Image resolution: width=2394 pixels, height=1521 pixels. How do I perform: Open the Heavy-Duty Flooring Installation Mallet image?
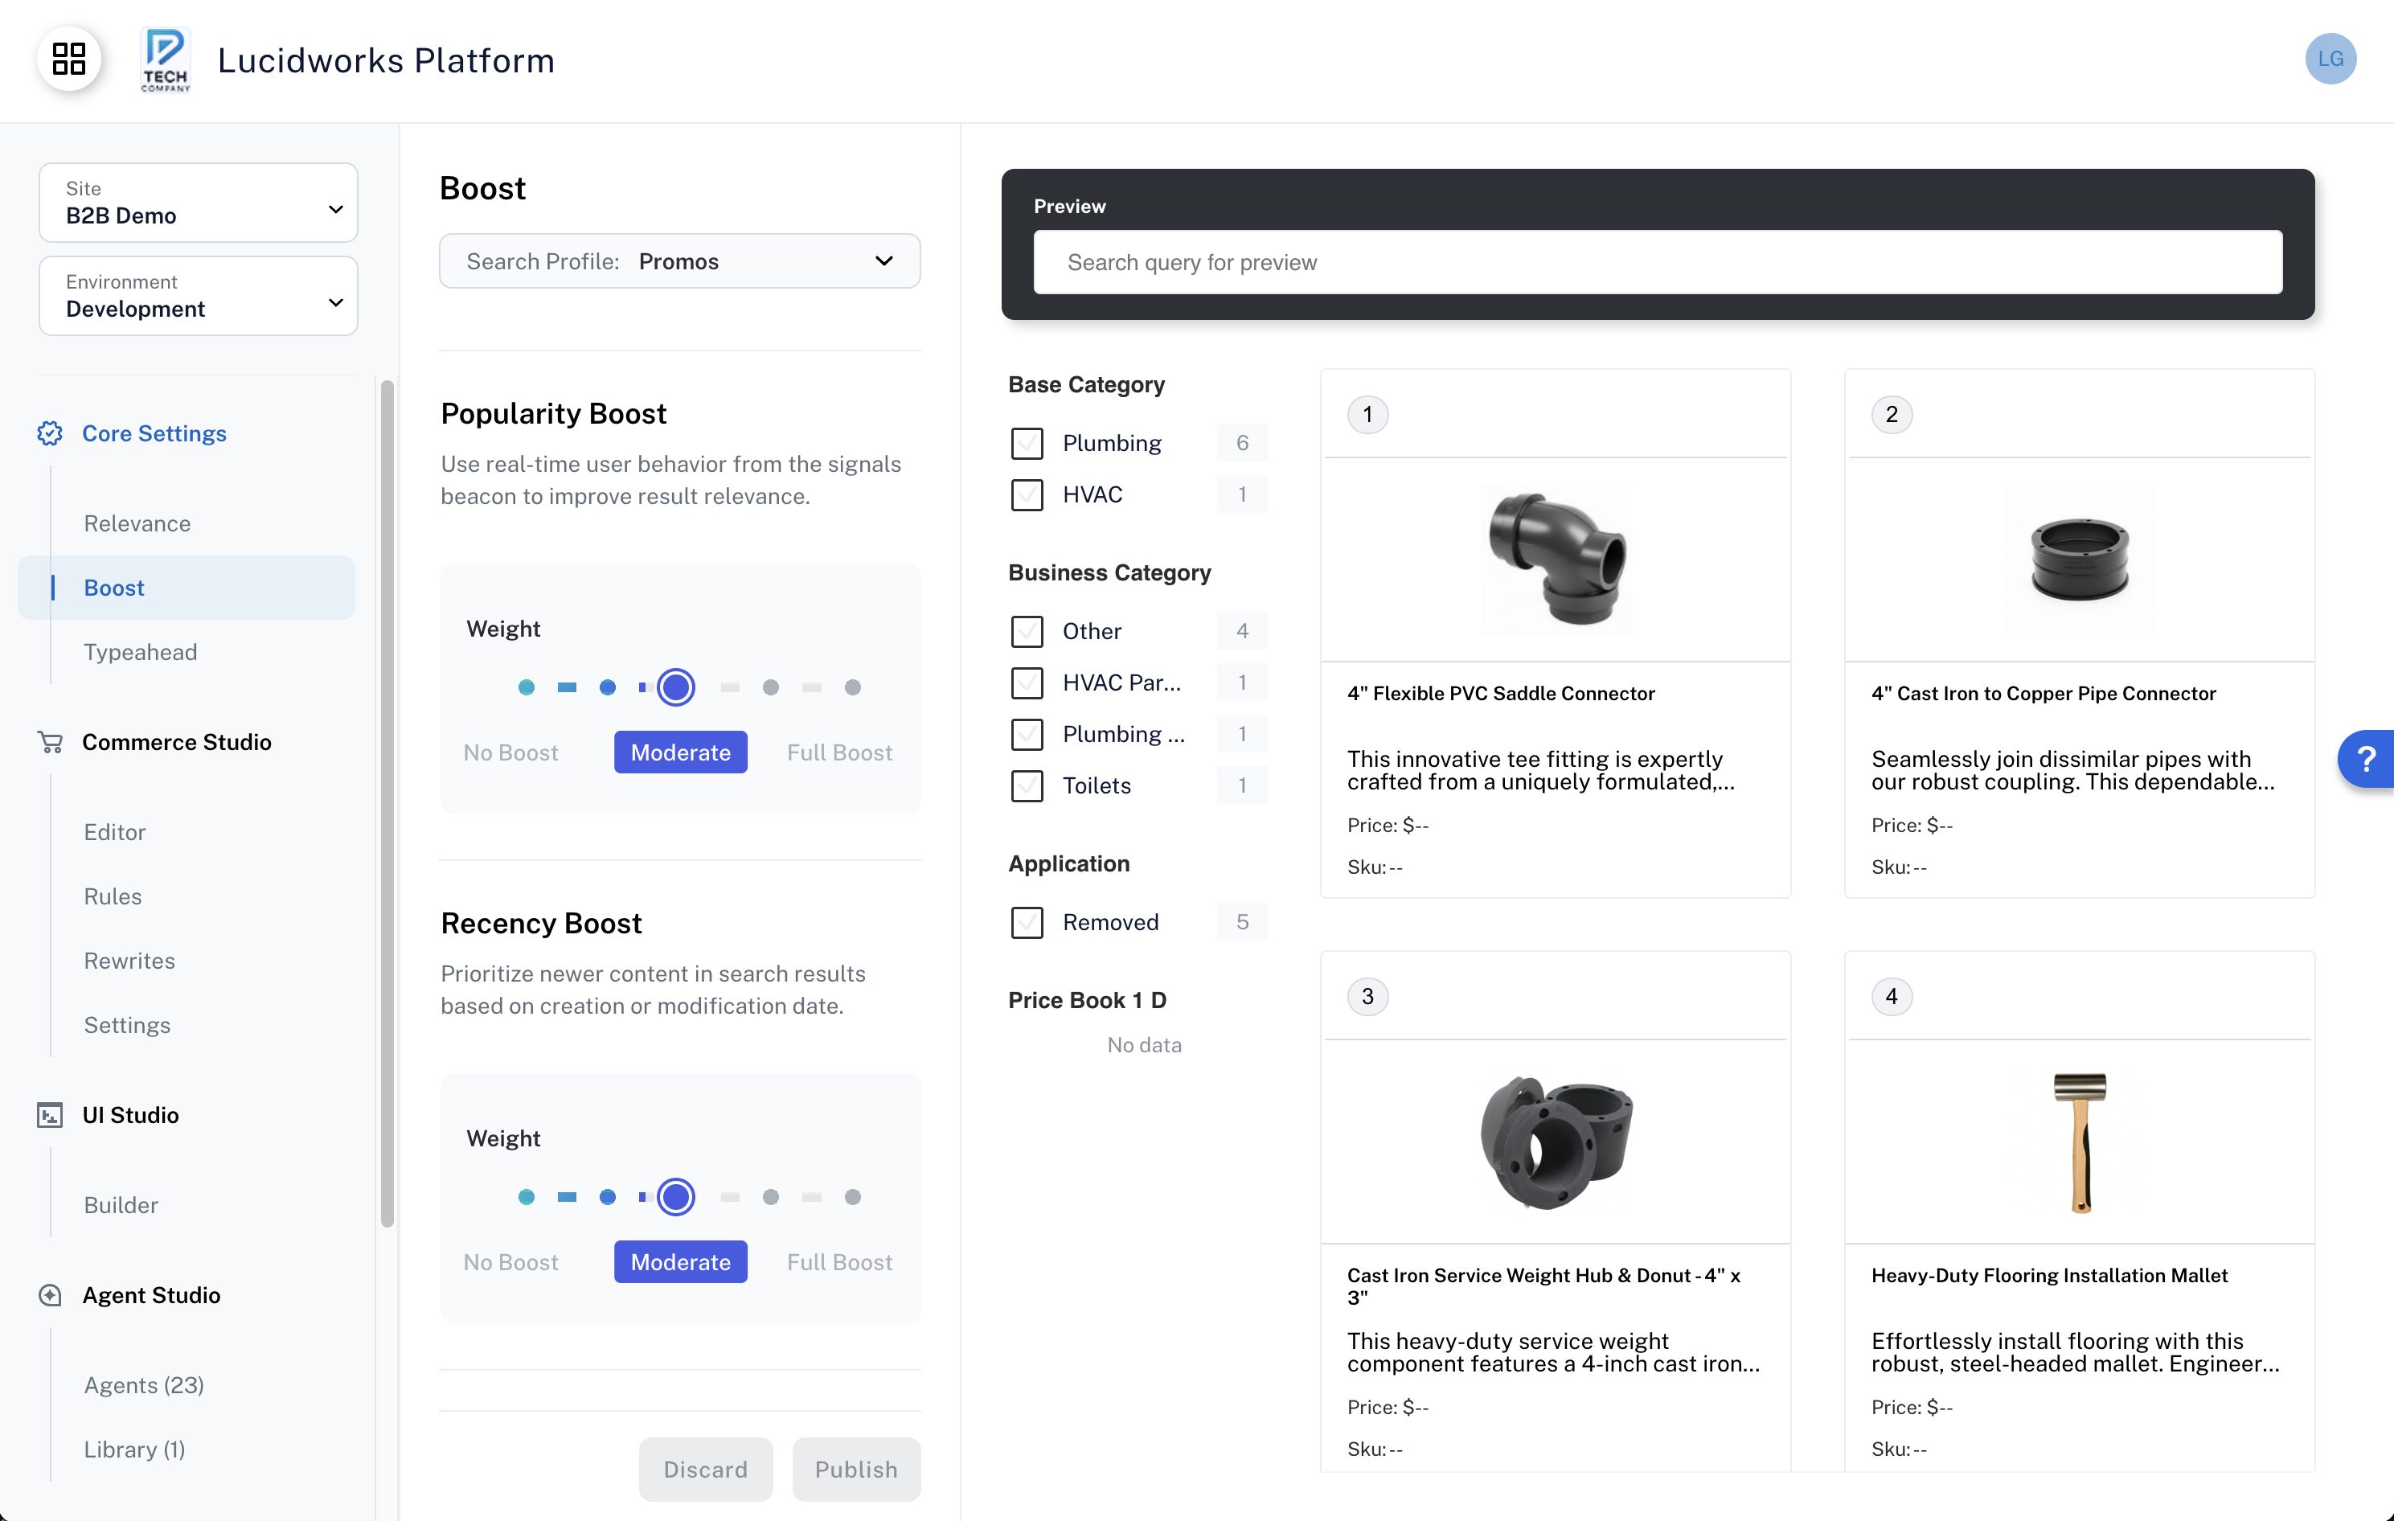(x=2080, y=1142)
